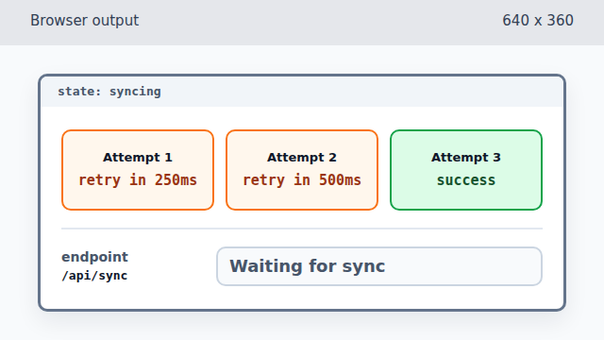Click the 'retry in 250ms' text
The width and height of the screenshot is (604, 340).
138,180
